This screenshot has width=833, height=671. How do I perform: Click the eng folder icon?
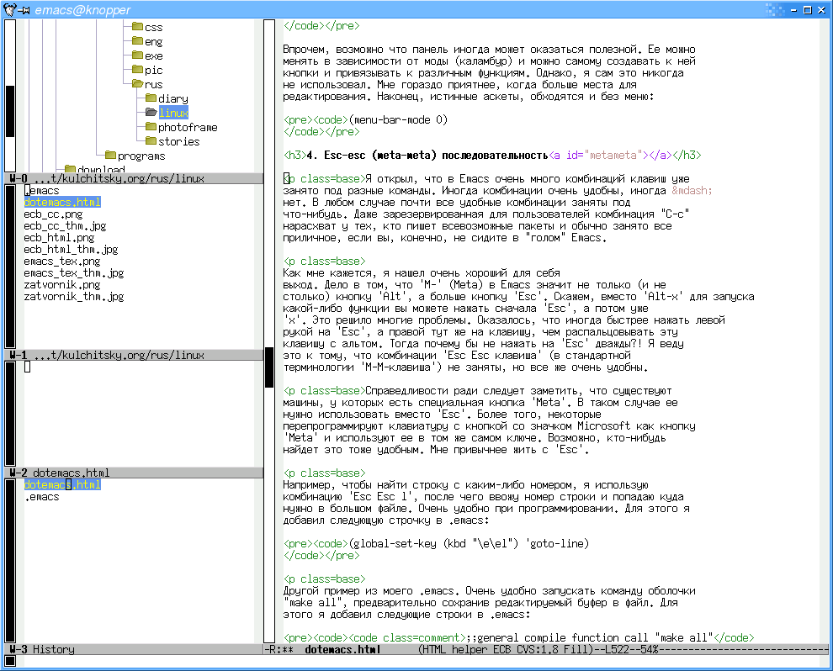(136, 41)
